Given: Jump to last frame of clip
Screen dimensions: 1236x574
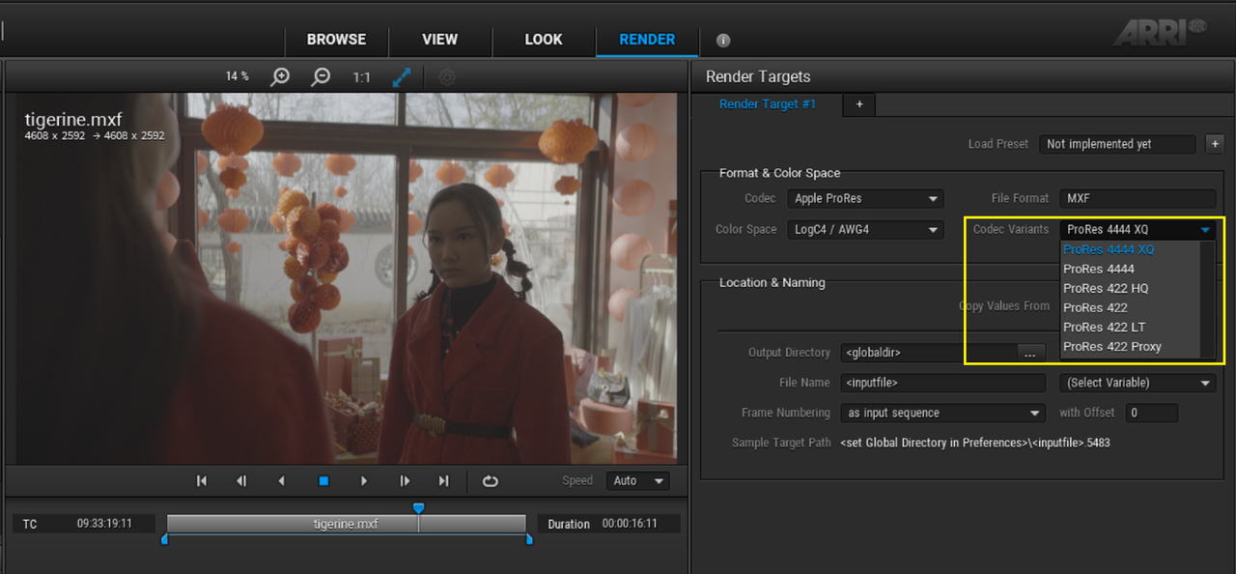Looking at the screenshot, I should click(444, 480).
